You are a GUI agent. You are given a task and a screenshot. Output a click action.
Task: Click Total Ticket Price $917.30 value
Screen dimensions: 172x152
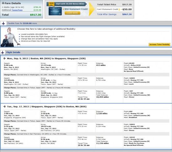point(127,5)
